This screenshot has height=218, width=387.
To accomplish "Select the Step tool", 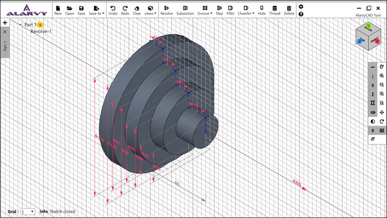I will point(219,10).
